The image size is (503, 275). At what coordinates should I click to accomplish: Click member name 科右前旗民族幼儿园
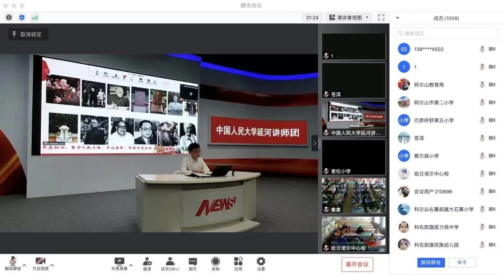436,245
